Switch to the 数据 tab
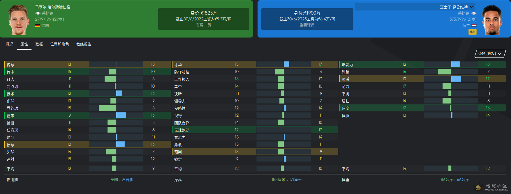 (x=39, y=44)
